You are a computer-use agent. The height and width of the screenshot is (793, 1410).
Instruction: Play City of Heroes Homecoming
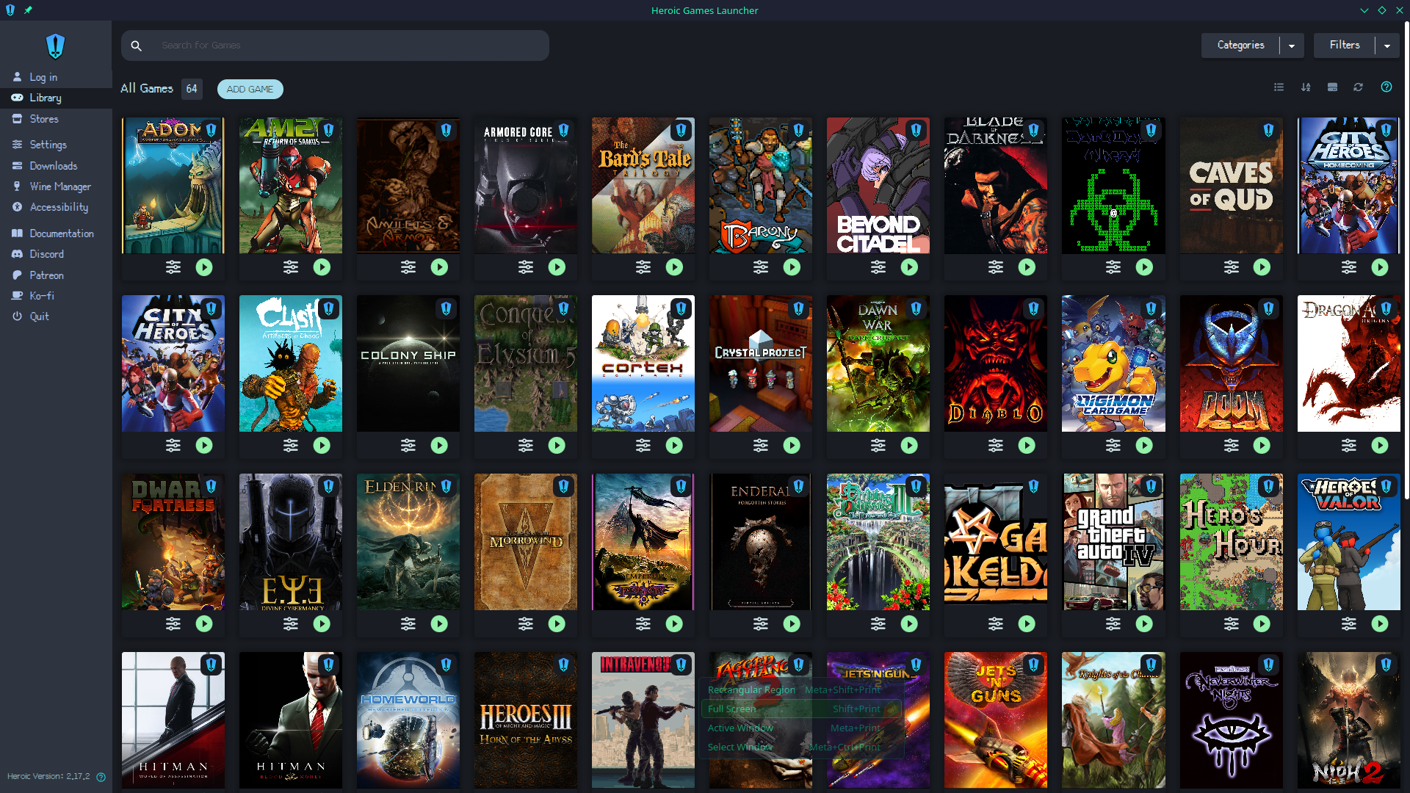coord(1380,267)
